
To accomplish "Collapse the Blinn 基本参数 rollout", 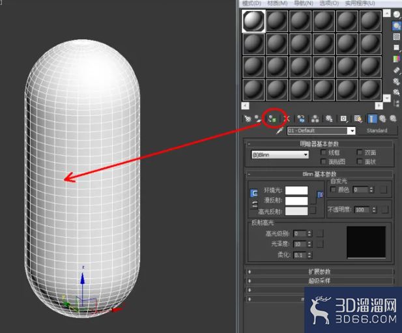I will (x=319, y=174).
